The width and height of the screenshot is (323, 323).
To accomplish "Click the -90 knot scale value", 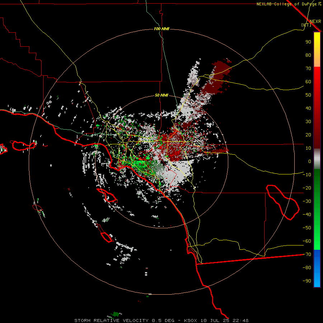I will 307,281.
